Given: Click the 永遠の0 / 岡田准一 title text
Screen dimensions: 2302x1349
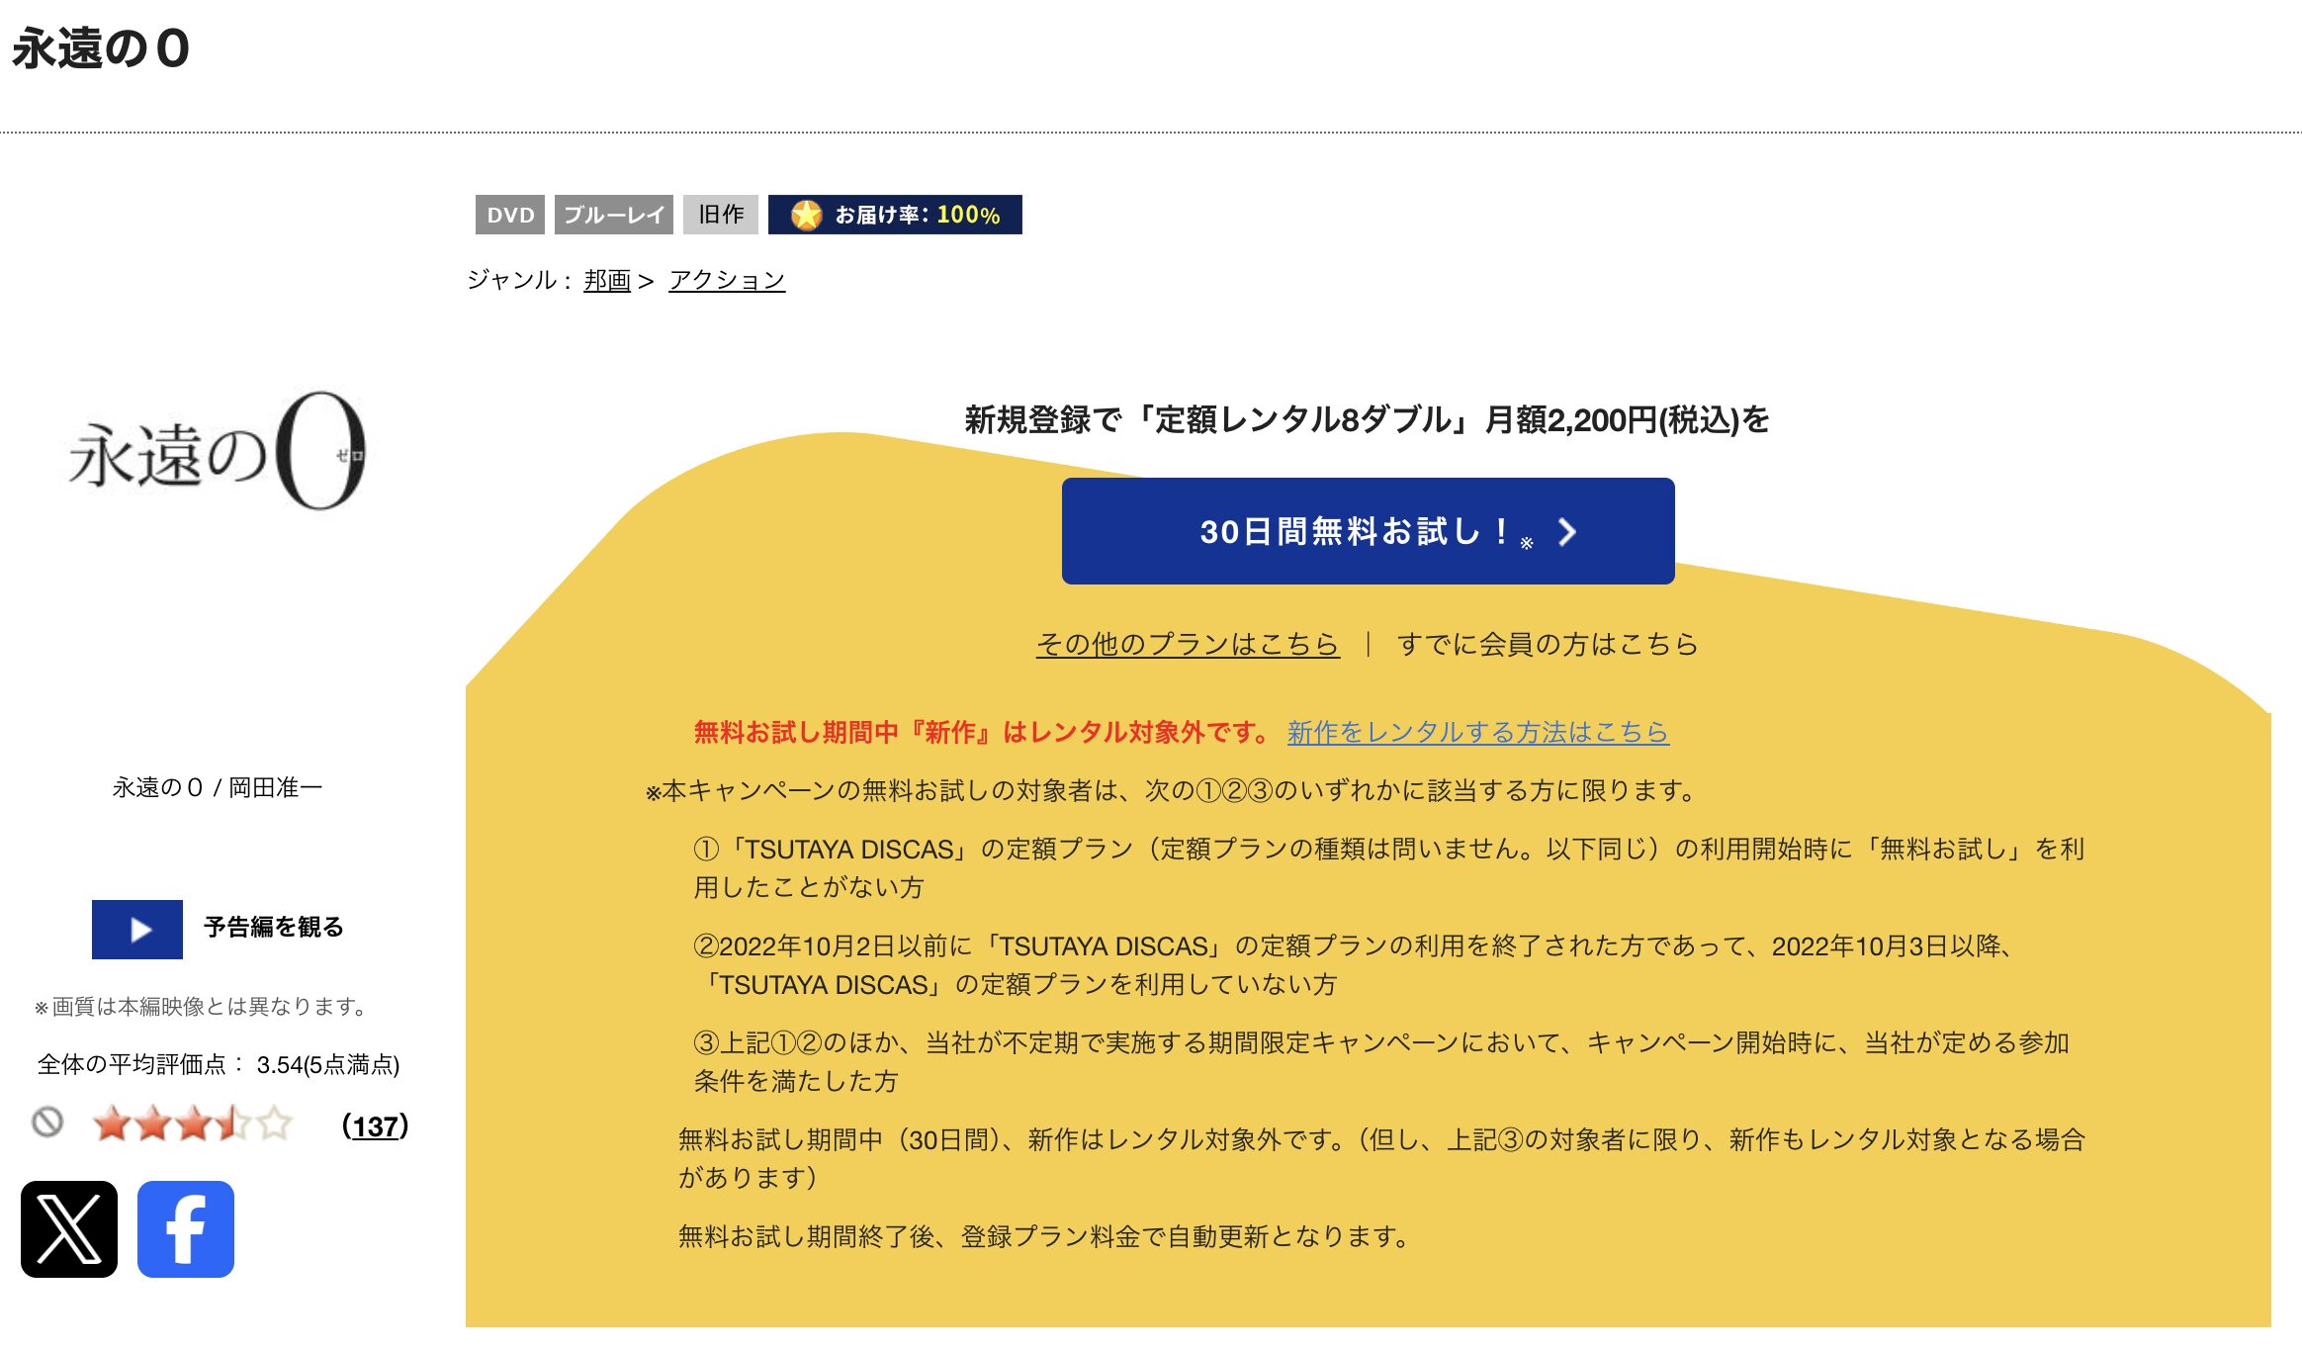Looking at the screenshot, I should pyautogui.click(x=220, y=786).
